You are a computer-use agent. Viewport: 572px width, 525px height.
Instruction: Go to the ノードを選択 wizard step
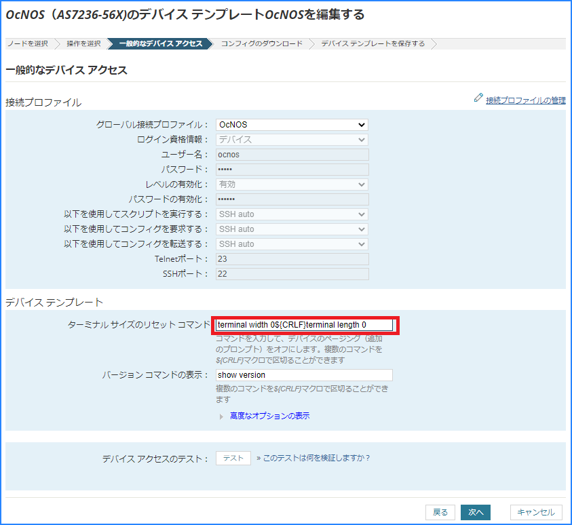(x=28, y=43)
